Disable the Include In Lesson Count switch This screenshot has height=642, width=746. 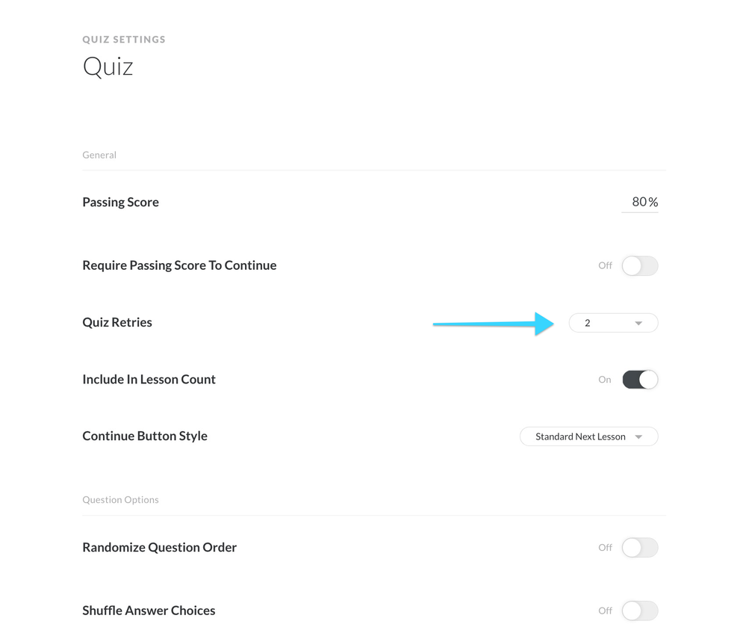(x=640, y=380)
